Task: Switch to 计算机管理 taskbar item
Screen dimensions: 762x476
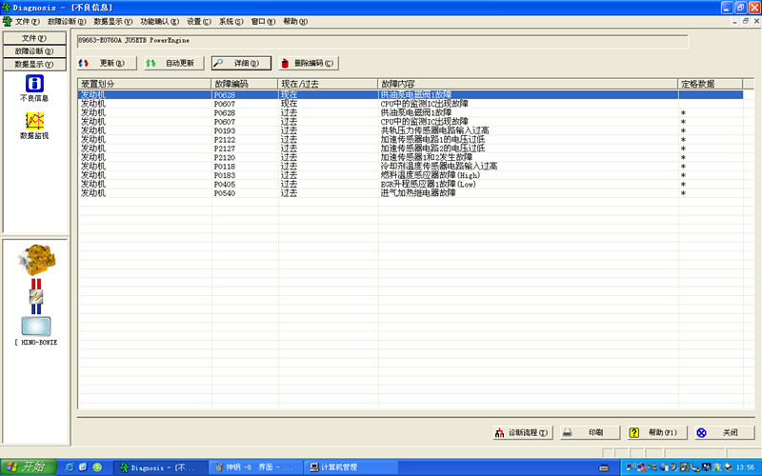Action: pos(351,467)
